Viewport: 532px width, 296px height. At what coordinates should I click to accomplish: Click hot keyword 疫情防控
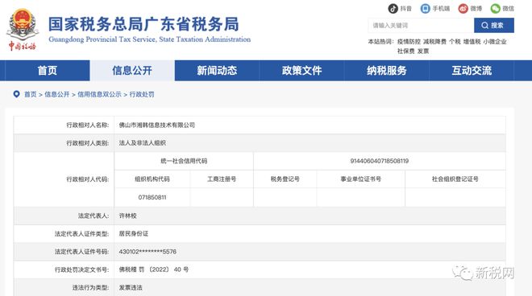(409, 42)
